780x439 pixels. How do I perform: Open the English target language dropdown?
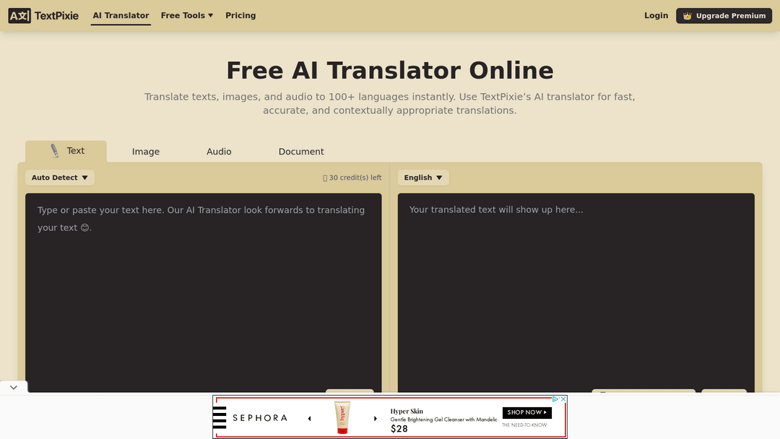pyautogui.click(x=423, y=178)
